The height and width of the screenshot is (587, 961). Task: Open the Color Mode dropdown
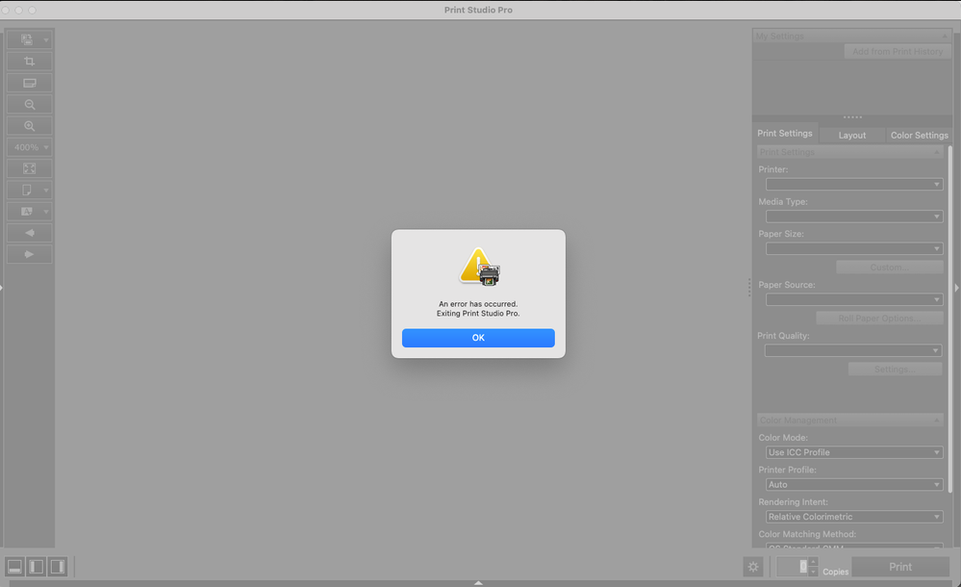(x=853, y=452)
